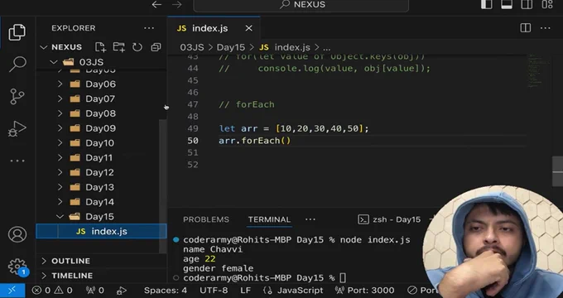Open the Accounts menu icon
563x298 pixels.
click(17, 234)
